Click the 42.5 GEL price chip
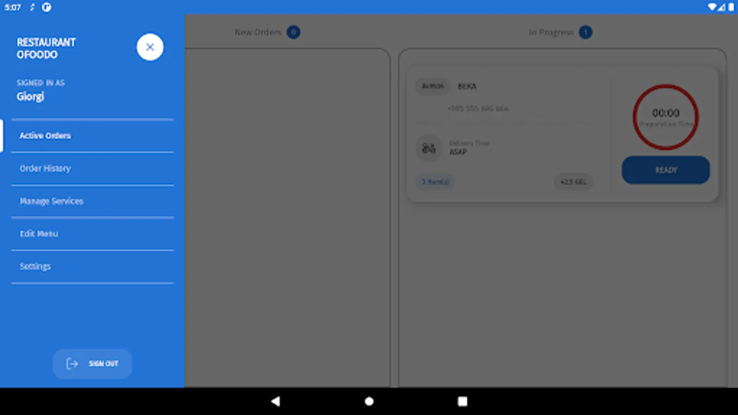The height and width of the screenshot is (415, 738). coord(573,182)
